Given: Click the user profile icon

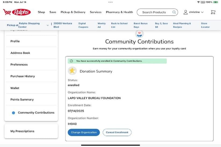Looking at the screenshot, I should click(x=186, y=12).
